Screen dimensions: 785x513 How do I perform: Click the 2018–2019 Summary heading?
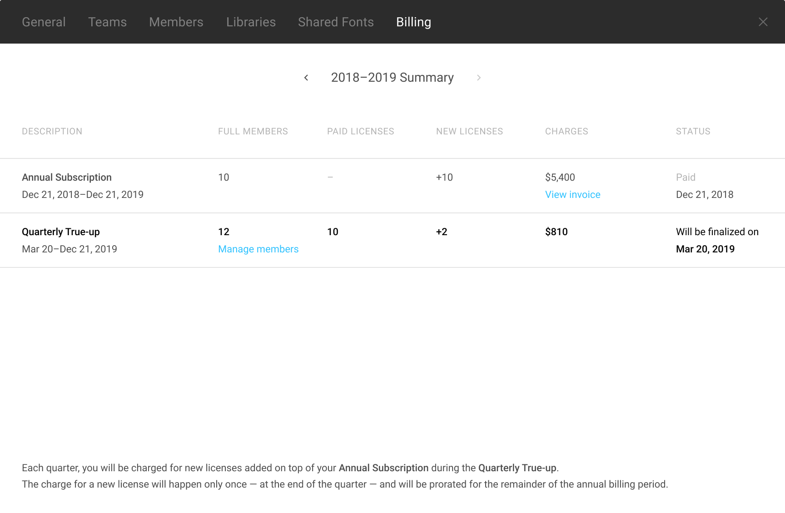click(392, 78)
